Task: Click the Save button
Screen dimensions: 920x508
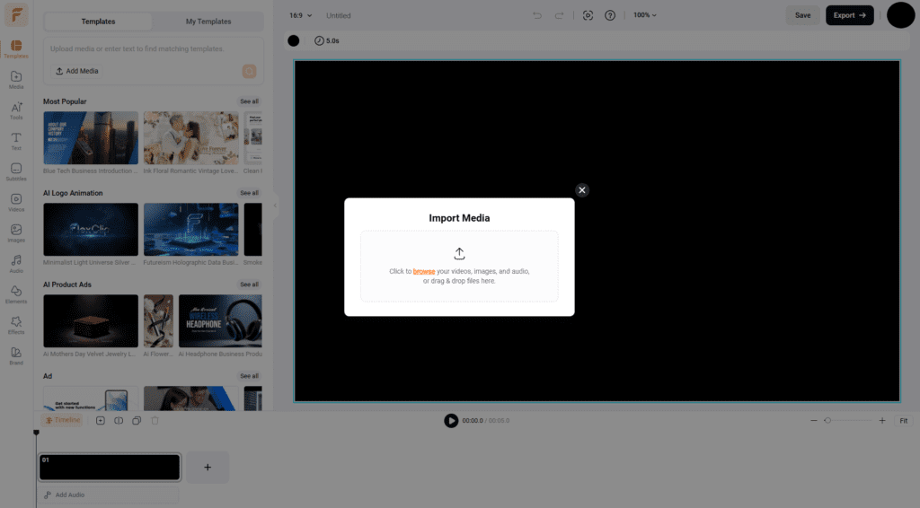Action: tap(802, 15)
